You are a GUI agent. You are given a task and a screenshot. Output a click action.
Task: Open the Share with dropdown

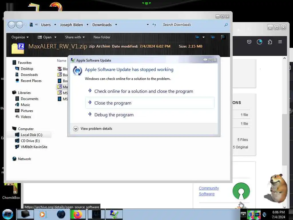[75, 37]
